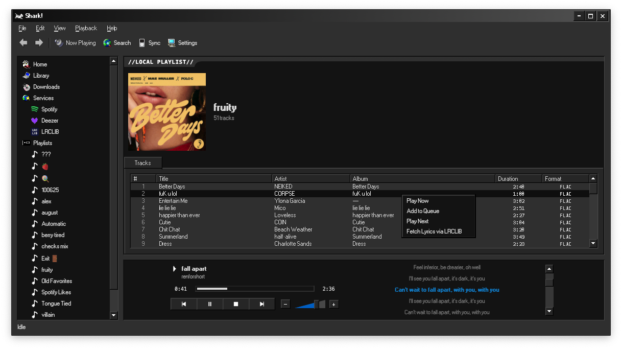622x349 pixels.
Task: Open the Downloads section
Action: (45, 86)
